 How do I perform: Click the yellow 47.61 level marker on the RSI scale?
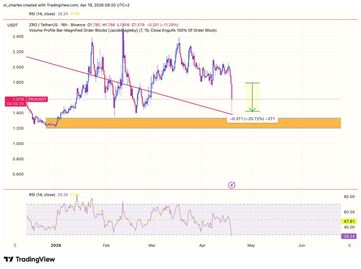click(x=348, y=221)
